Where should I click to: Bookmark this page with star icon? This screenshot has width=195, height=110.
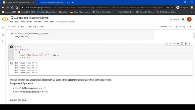[x=172, y=7]
